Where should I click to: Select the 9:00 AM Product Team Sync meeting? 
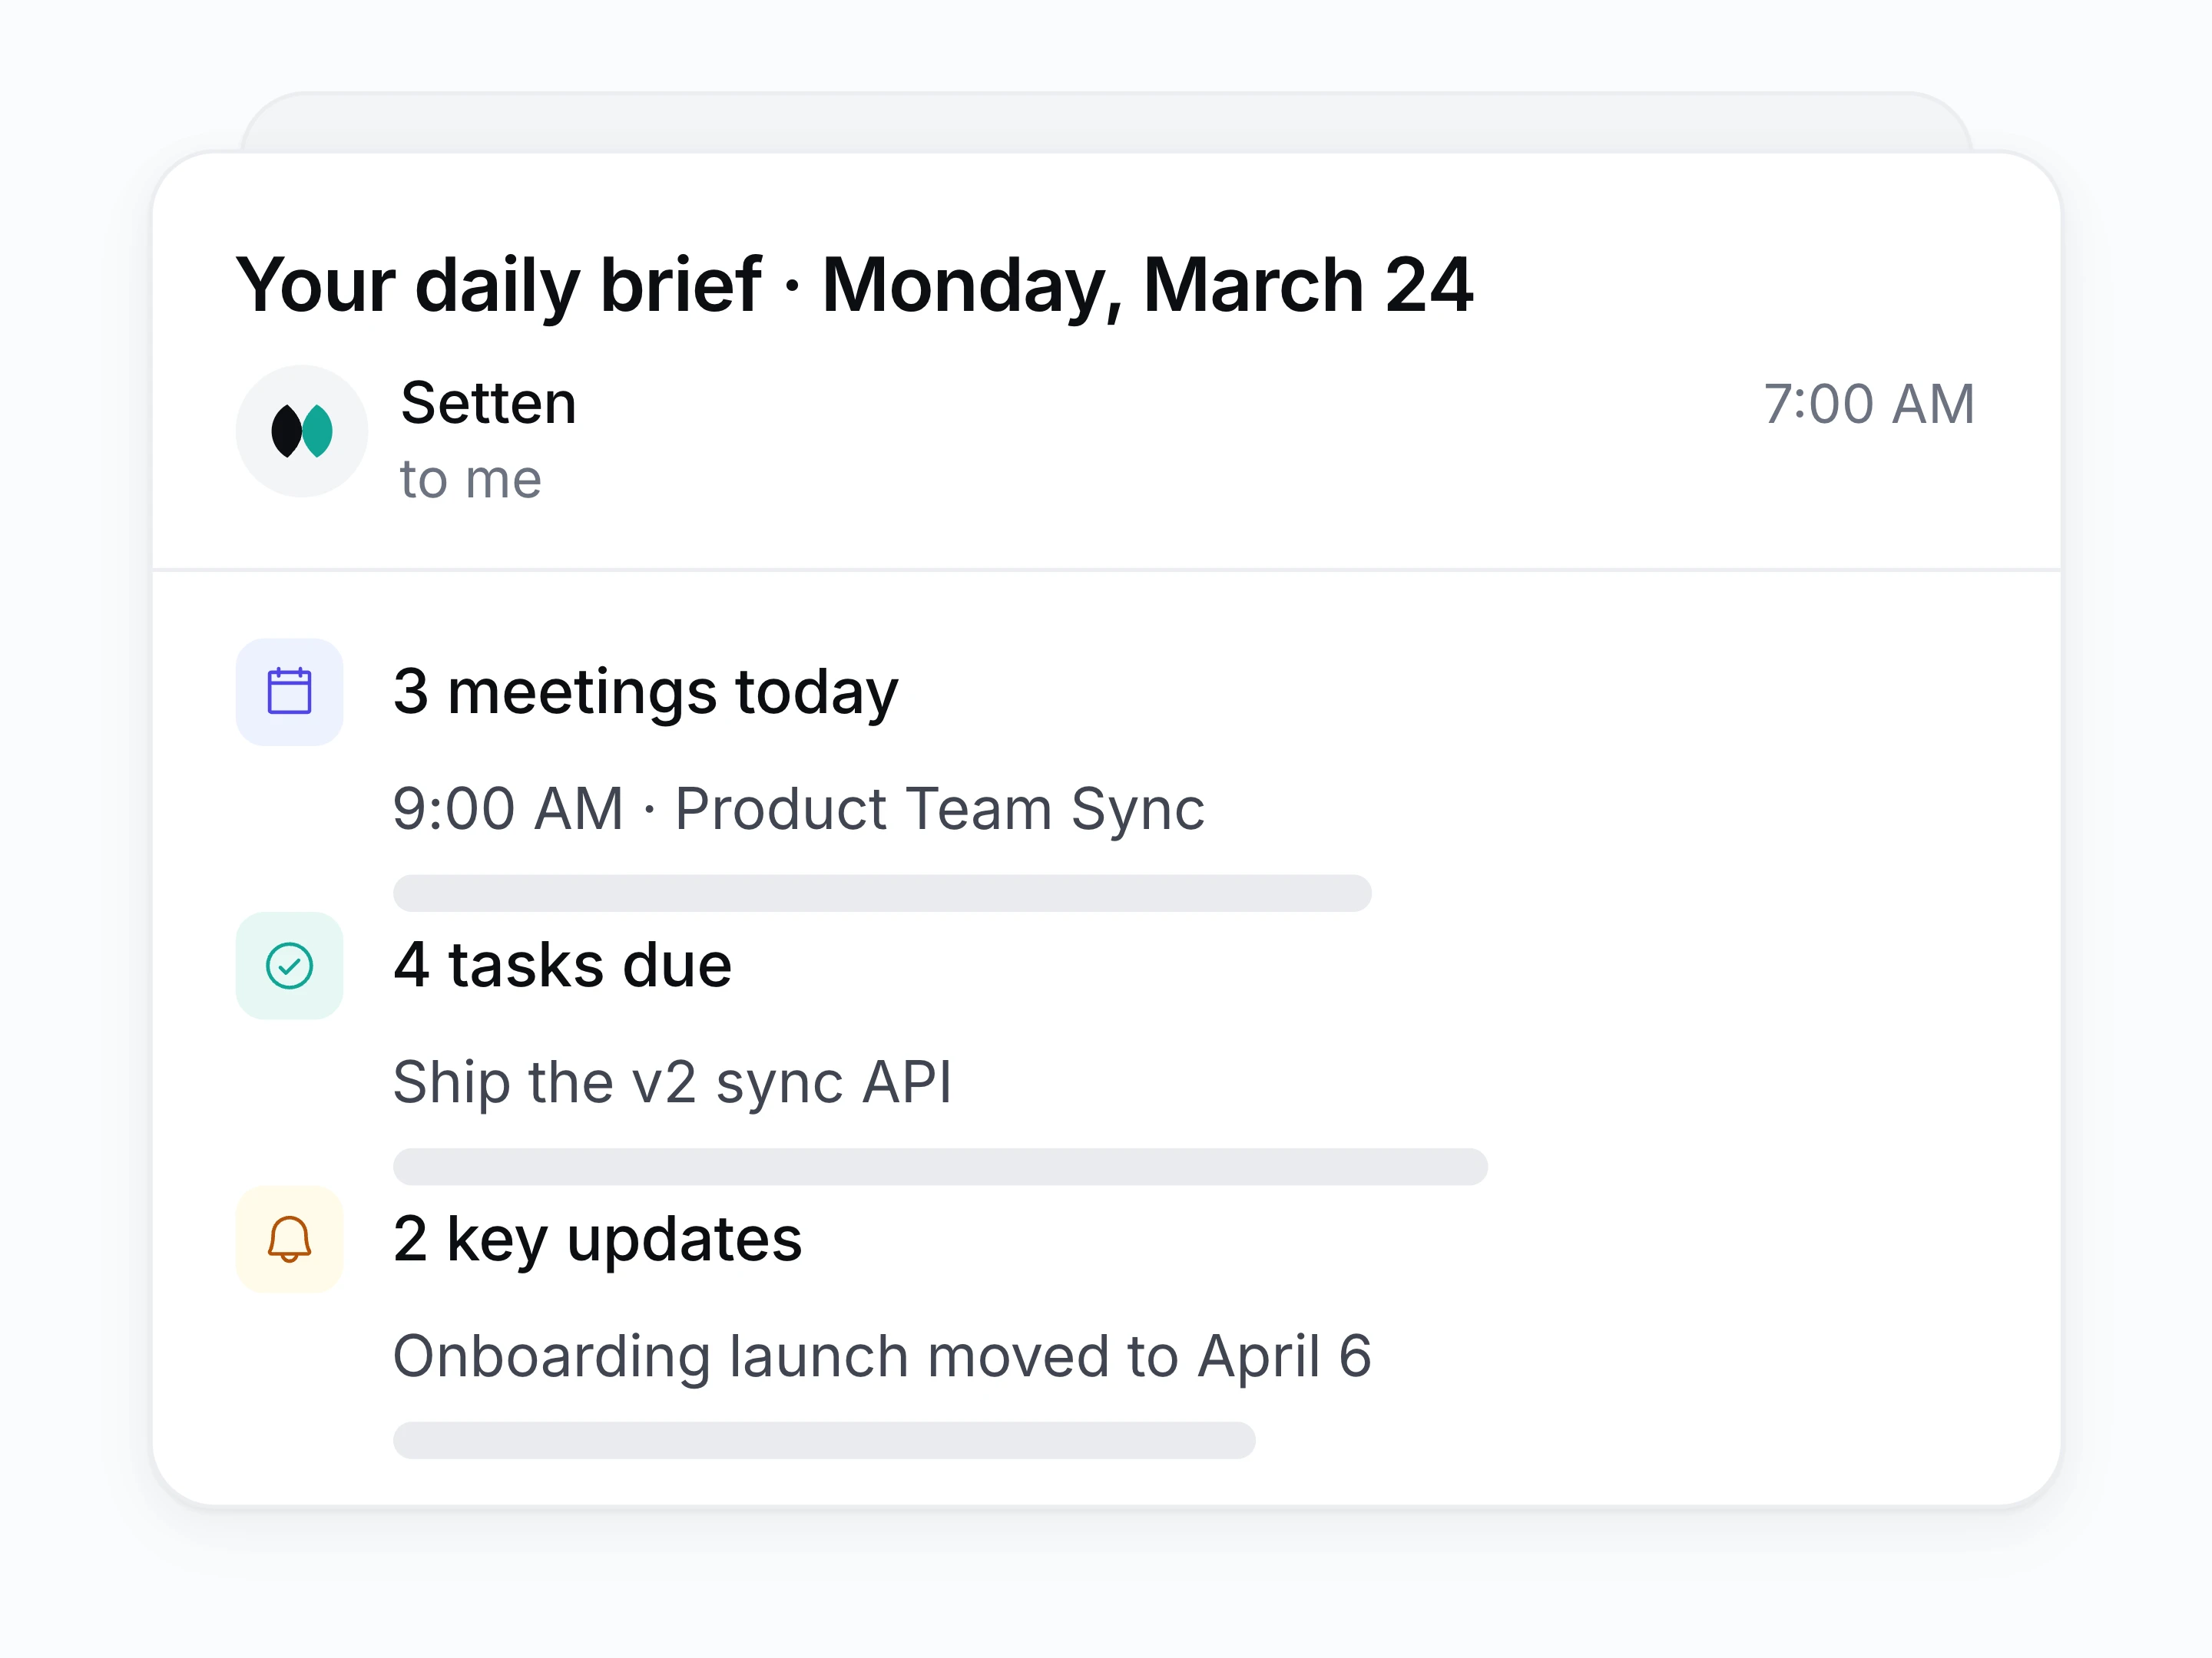[x=799, y=808]
